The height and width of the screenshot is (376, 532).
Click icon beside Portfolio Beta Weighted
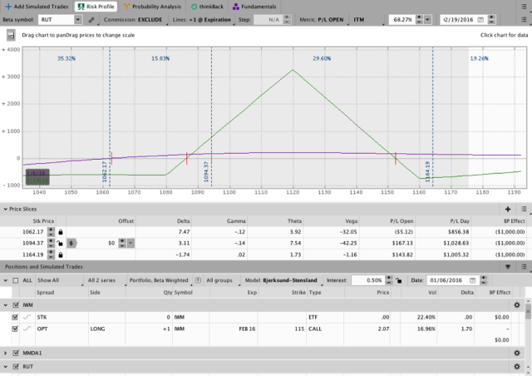(x=198, y=280)
